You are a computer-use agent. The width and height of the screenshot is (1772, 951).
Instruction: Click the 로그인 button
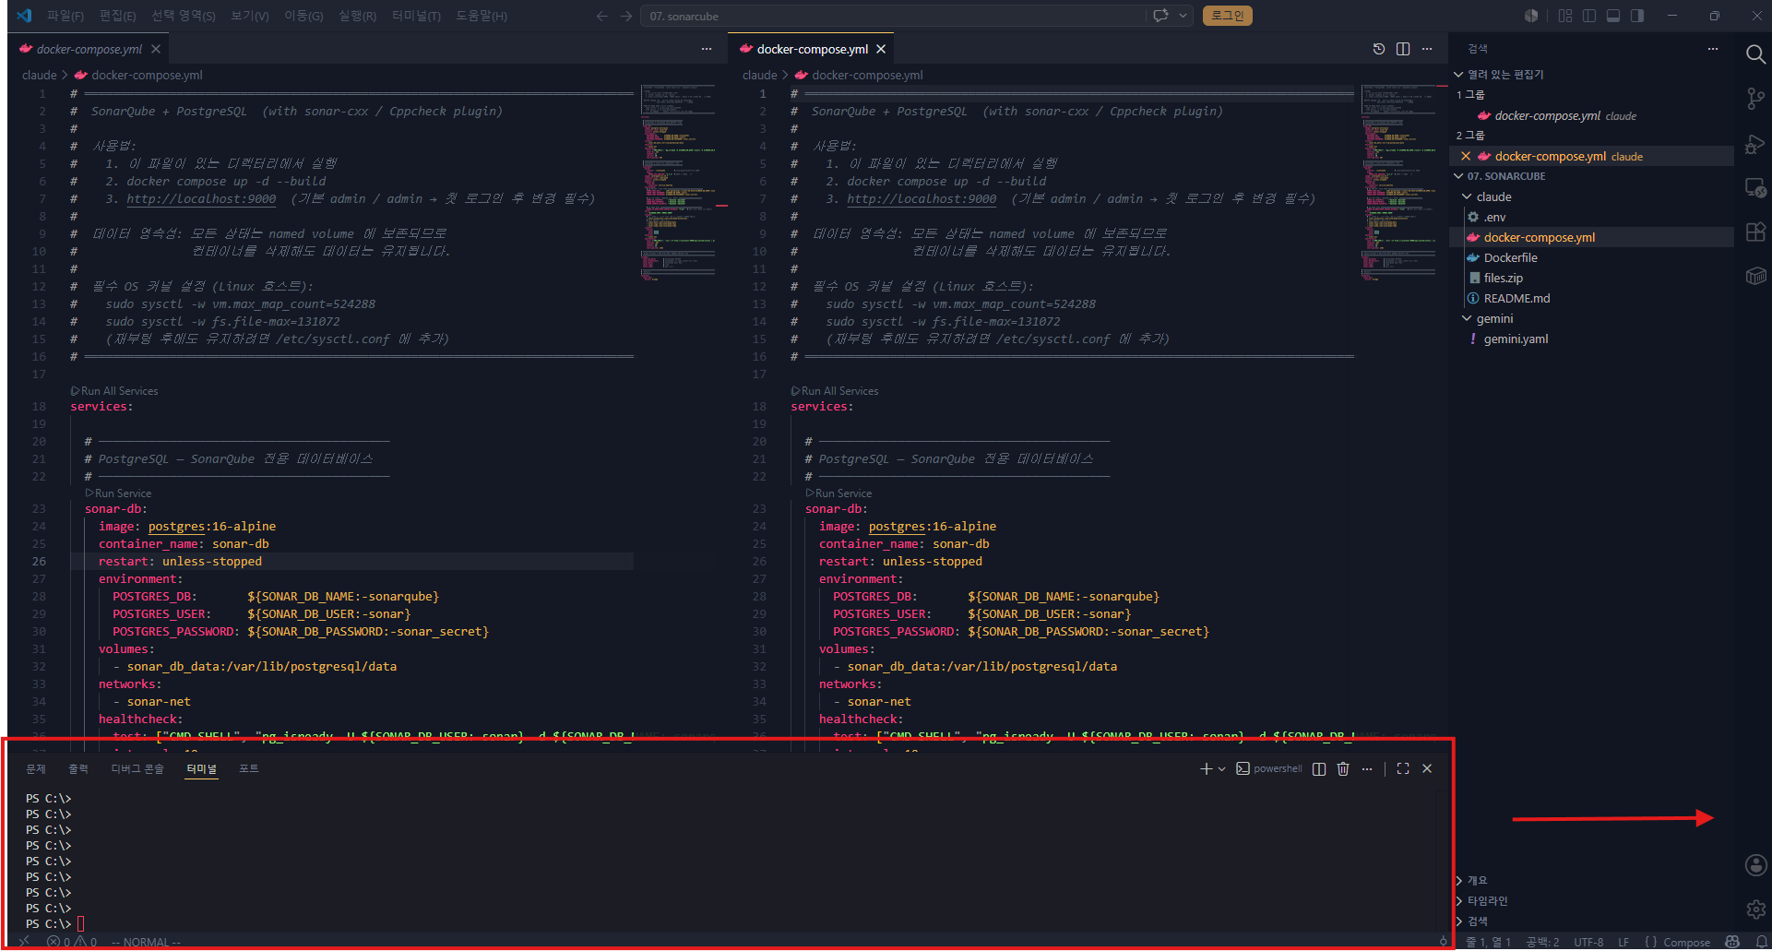click(x=1227, y=16)
